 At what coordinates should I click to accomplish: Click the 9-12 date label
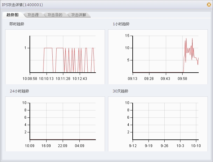tap(133, 146)
